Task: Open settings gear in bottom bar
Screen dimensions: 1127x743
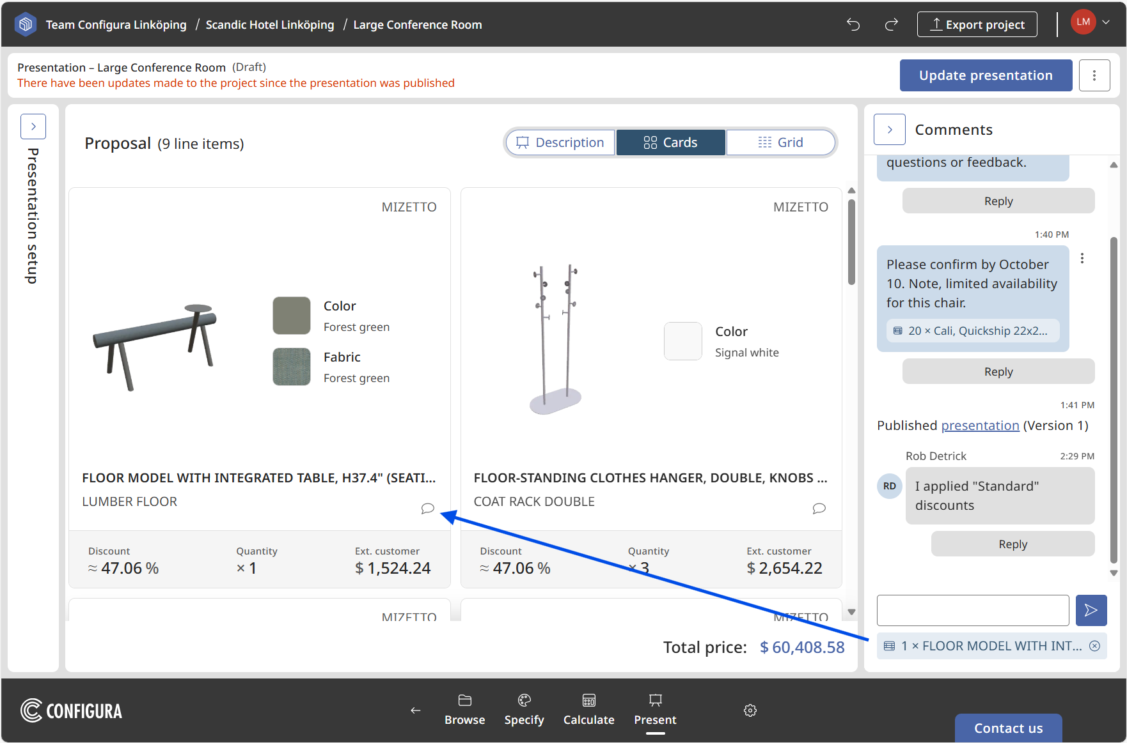Action: coord(750,710)
